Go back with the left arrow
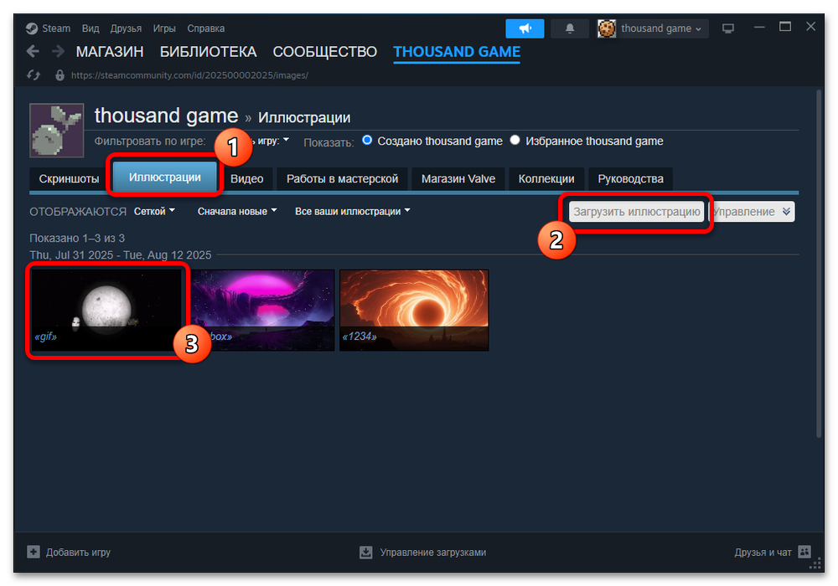The height and width of the screenshot is (586, 838). coord(33,52)
